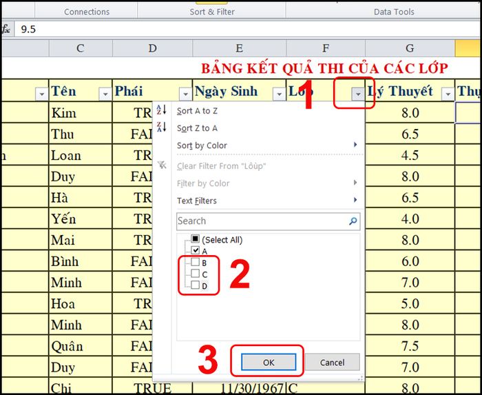Click the cell containing Bình

tap(81, 261)
